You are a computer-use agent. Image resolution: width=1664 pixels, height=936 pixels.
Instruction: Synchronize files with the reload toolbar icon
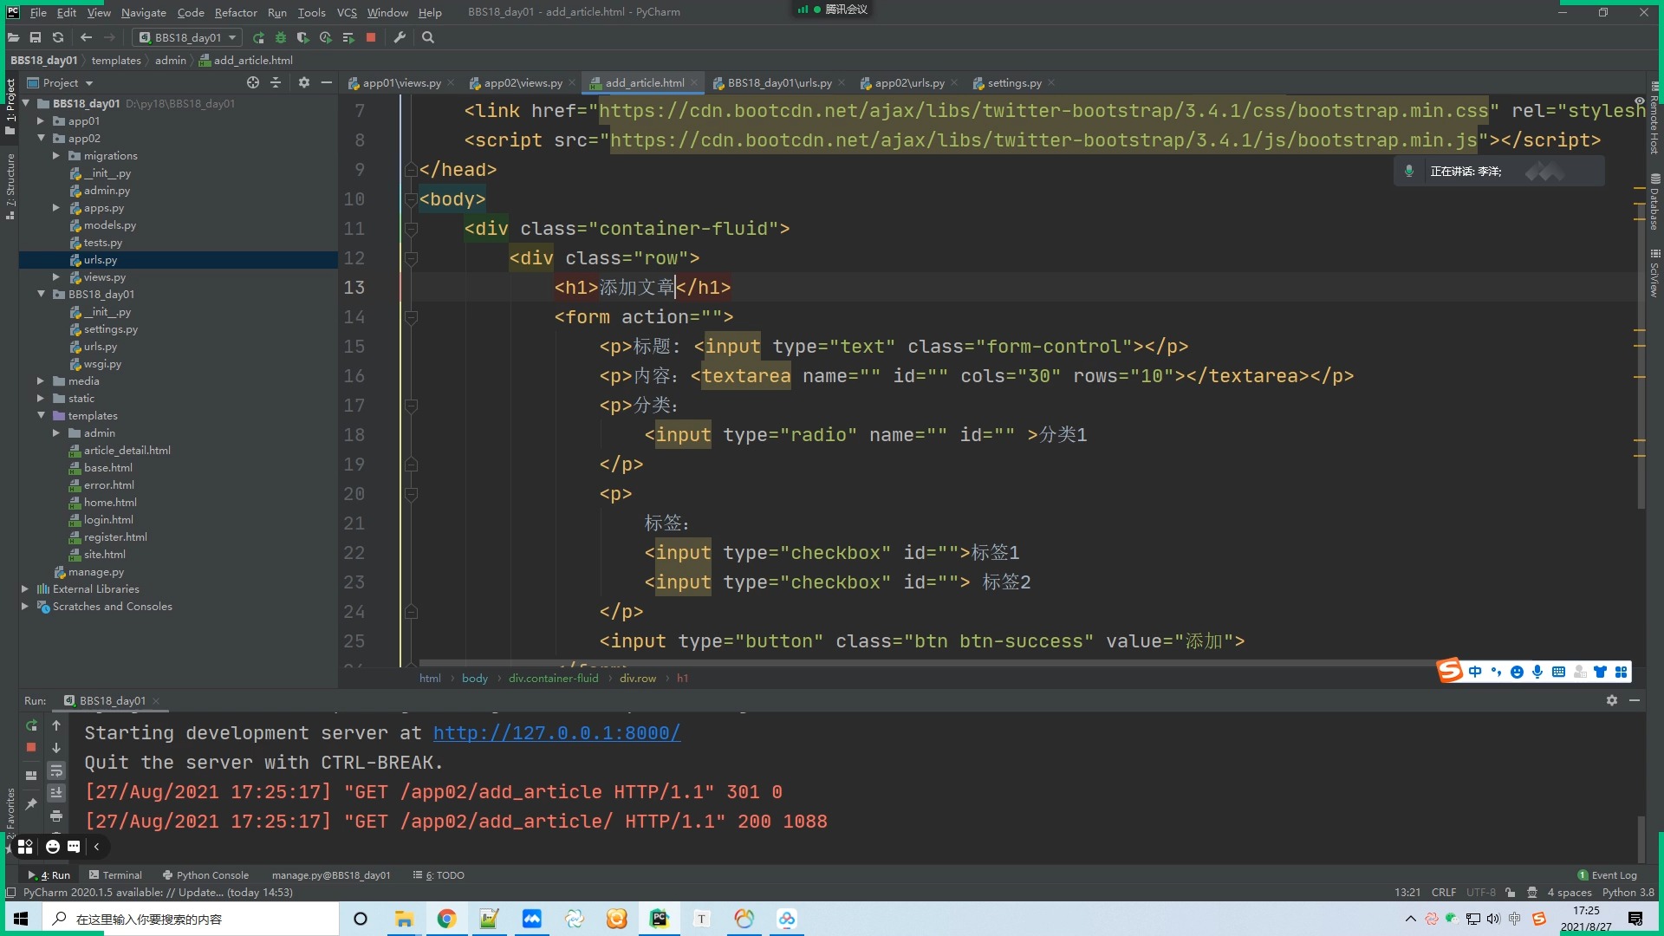pyautogui.click(x=58, y=37)
